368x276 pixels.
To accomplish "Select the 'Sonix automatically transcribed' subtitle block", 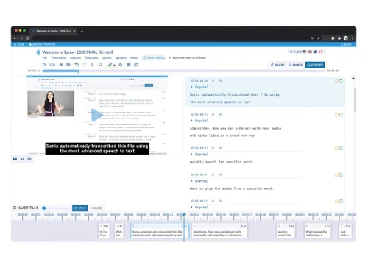I will 159,231.
